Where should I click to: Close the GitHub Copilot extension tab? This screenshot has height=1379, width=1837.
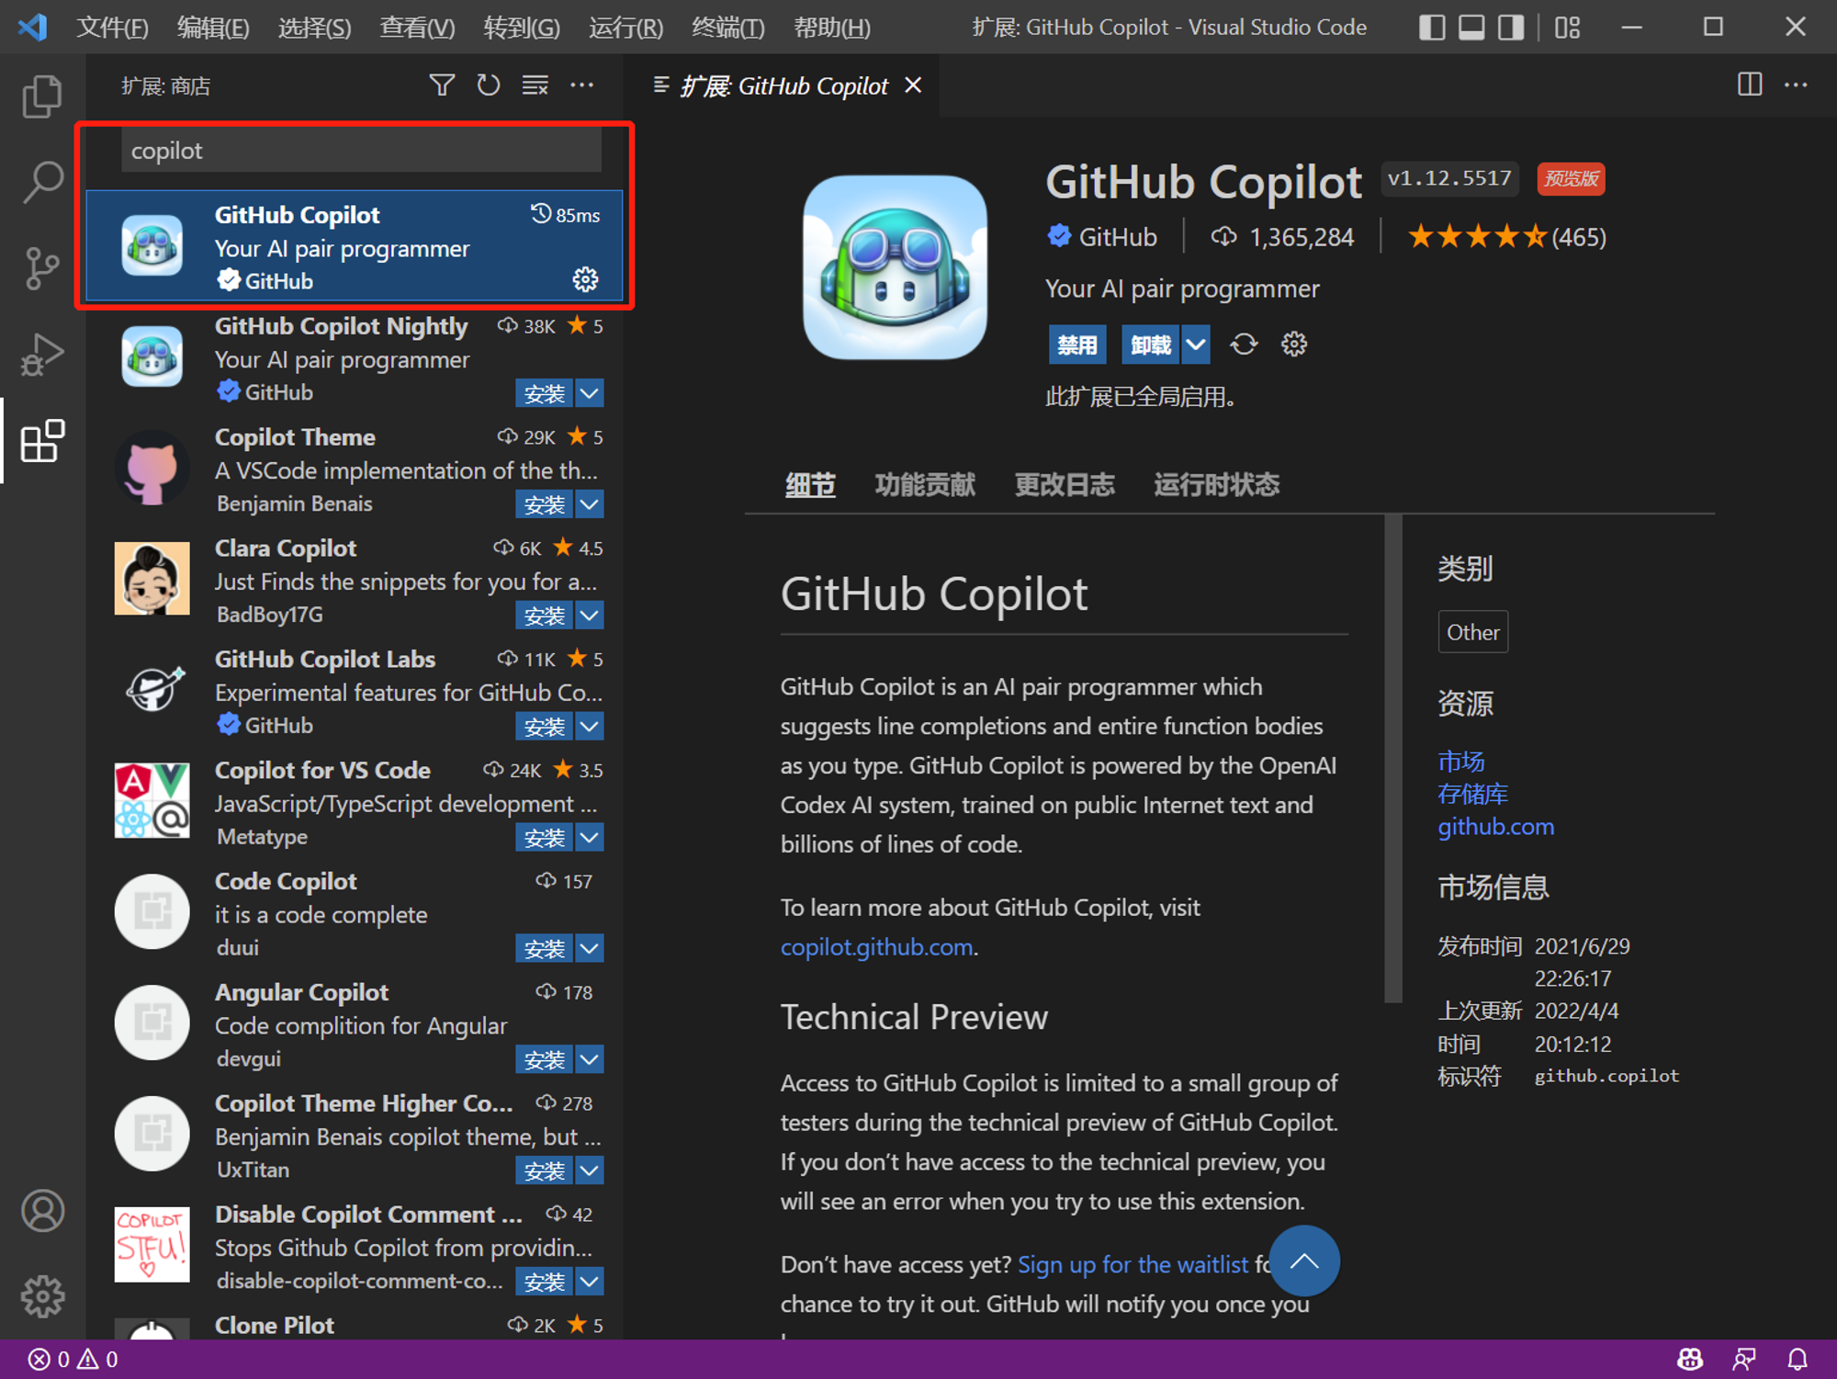(913, 85)
